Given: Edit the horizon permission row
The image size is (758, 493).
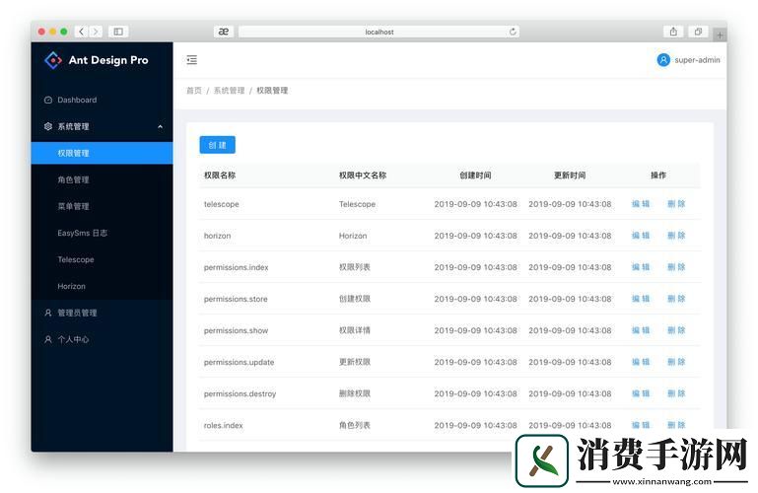Looking at the screenshot, I should tap(641, 236).
